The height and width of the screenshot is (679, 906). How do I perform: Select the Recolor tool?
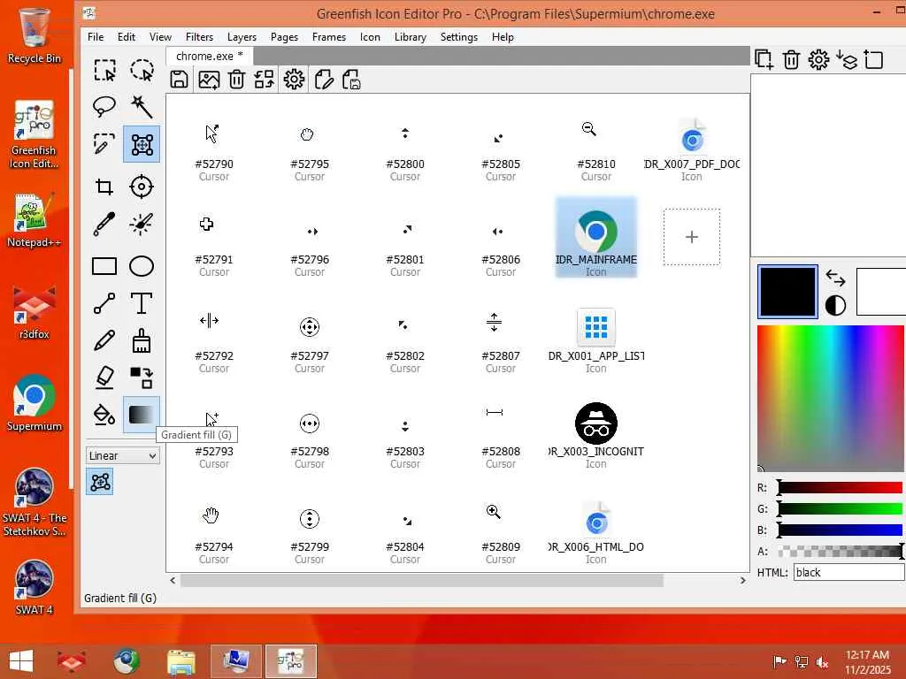[142, 378]
